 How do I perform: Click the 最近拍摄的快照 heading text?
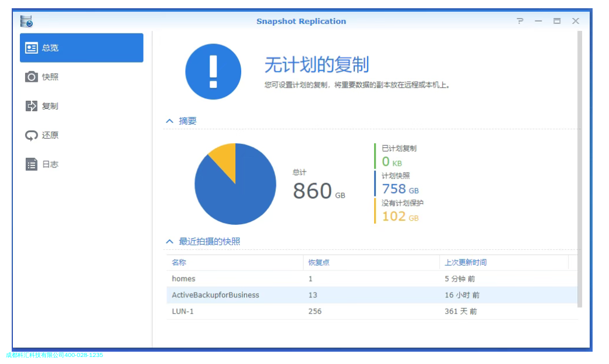click(x=210, y=241)
